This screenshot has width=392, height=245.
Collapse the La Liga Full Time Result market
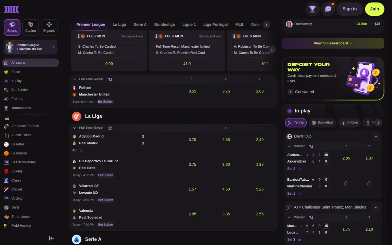click(74, 128)
